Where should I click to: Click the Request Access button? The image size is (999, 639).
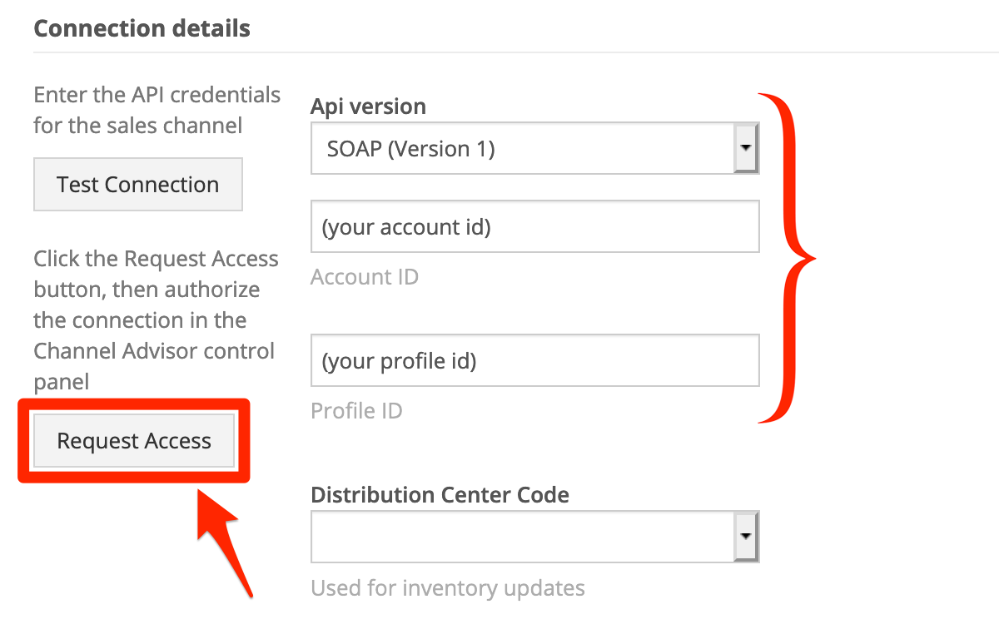click(x=134, y=441)
